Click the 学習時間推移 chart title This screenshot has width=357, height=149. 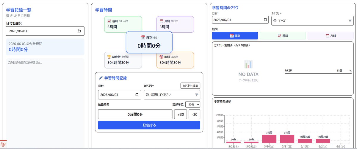[x=223, y=102]
